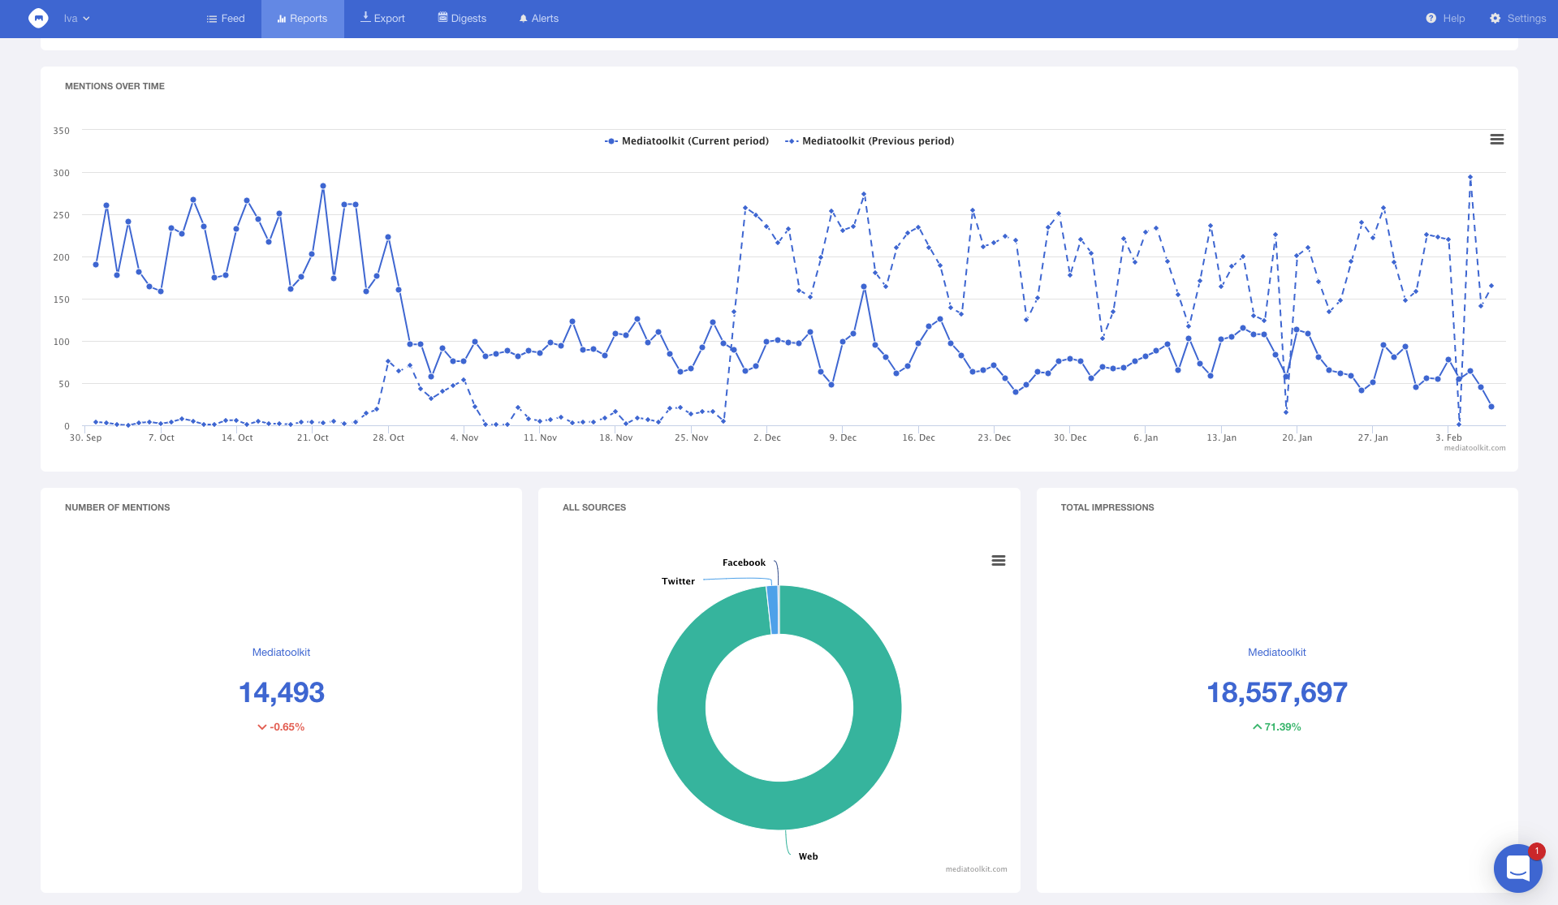
Task: Click the 3. Feb axis label
Action: [1448, 437]
